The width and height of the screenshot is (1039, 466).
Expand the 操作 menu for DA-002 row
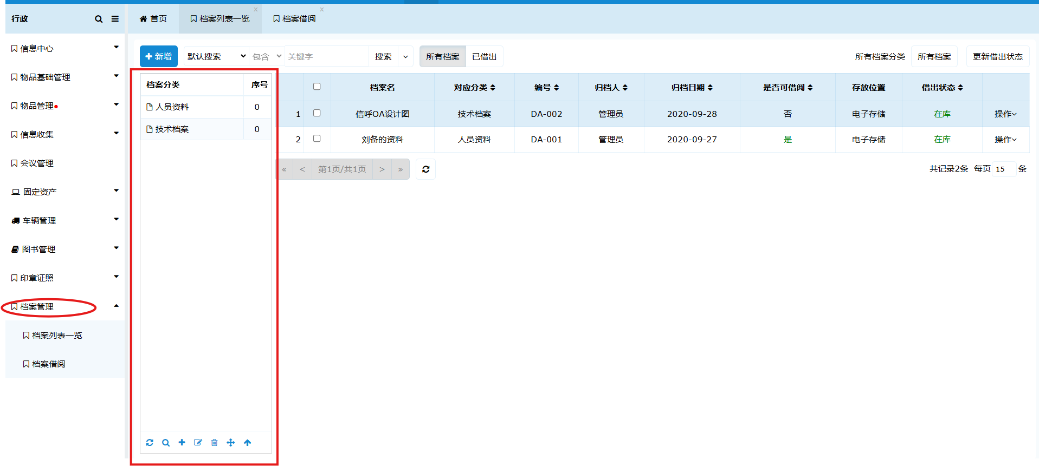point(1005,114)
